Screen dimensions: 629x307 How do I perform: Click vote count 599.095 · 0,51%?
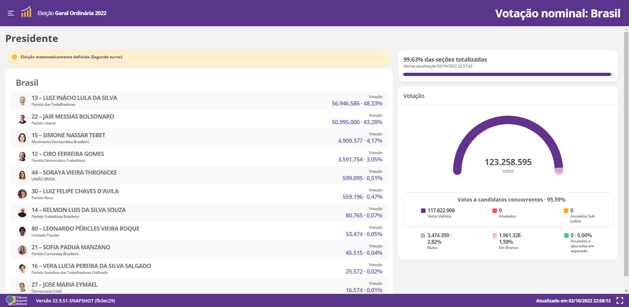click(x=362, y=178)
